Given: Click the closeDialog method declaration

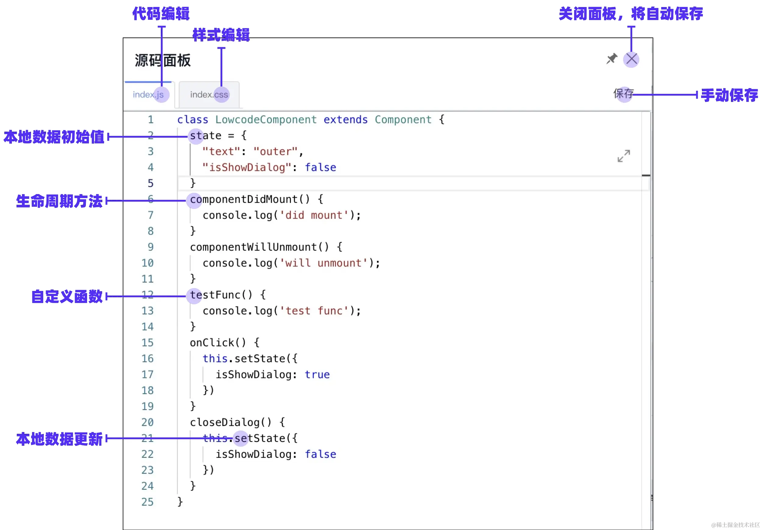Looking at the screenshot, I should pyautogui.click(x=225, y=422).
